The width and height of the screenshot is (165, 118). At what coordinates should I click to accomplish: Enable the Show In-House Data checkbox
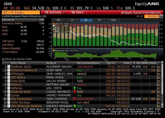coord(3,59)
